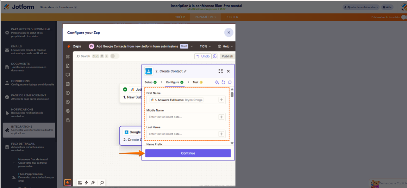Switch to the Configure tab
This screenshot has width=407, height=188.
[x=174, y=82]
